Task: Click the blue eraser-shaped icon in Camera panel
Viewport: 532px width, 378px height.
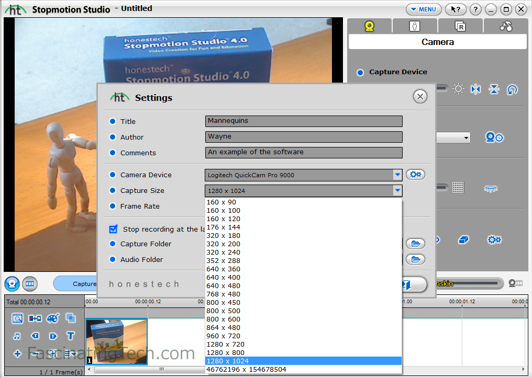Action: point(463,240)
